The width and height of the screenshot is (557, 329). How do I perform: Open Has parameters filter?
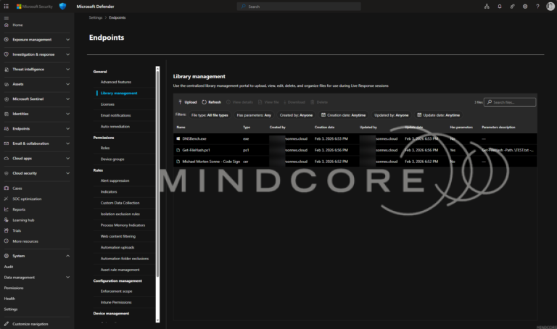pos(254,115)
